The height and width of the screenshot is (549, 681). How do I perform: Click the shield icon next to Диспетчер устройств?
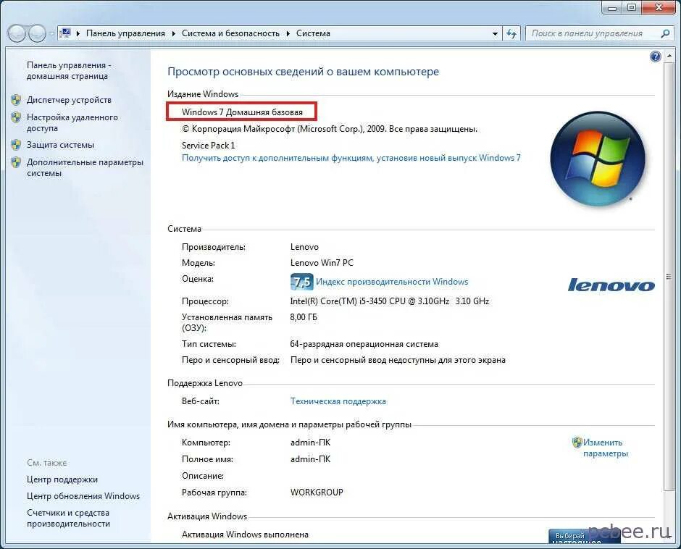[16, 100]
